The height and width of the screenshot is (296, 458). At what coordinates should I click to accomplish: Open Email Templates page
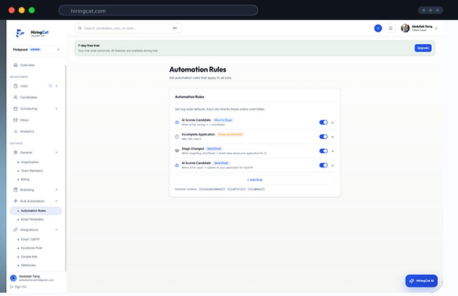click(x=32, y=219)
